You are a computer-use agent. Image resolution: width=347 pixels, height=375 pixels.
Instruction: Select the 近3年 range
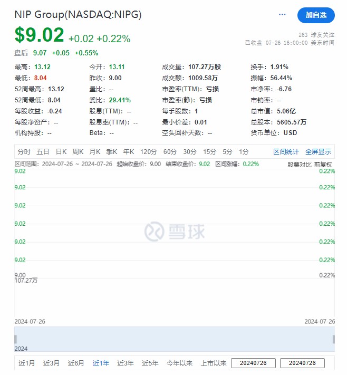126,363
